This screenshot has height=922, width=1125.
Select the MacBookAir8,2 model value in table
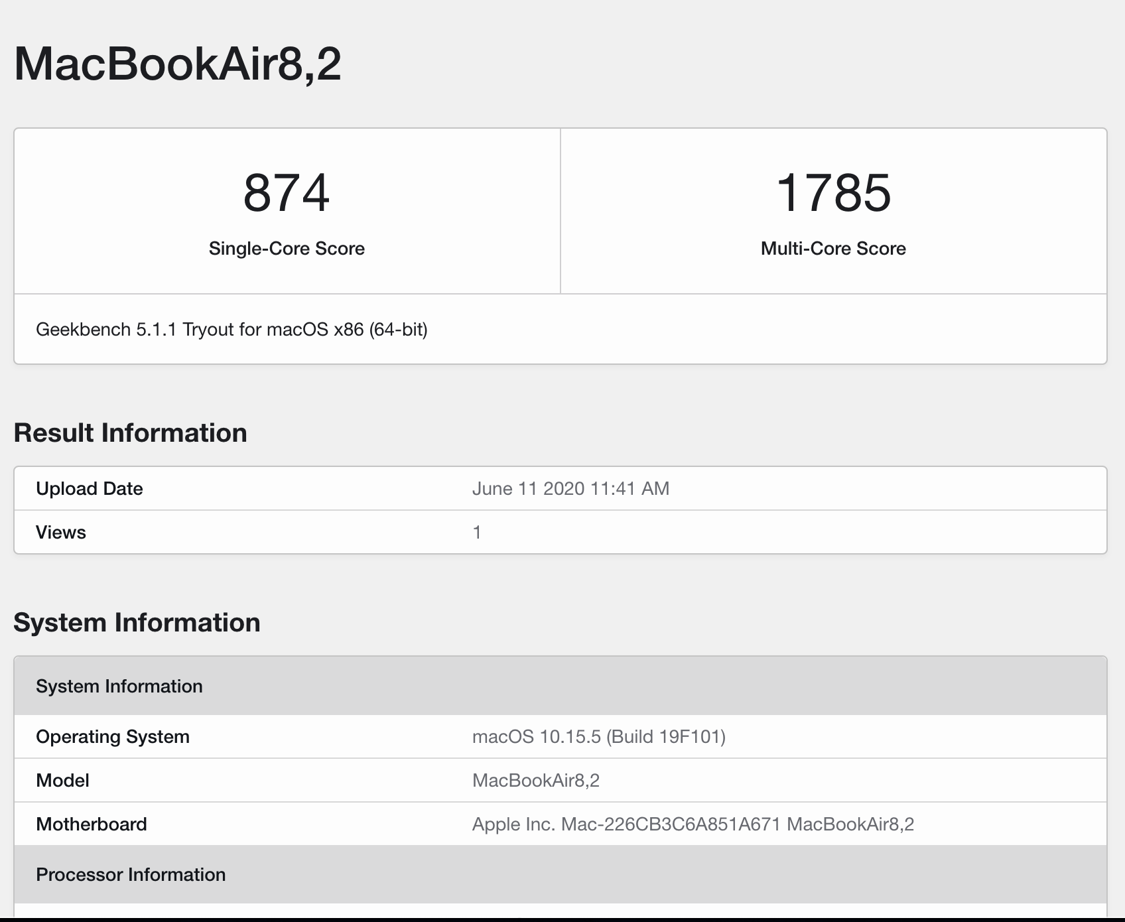tap(536, 781)
